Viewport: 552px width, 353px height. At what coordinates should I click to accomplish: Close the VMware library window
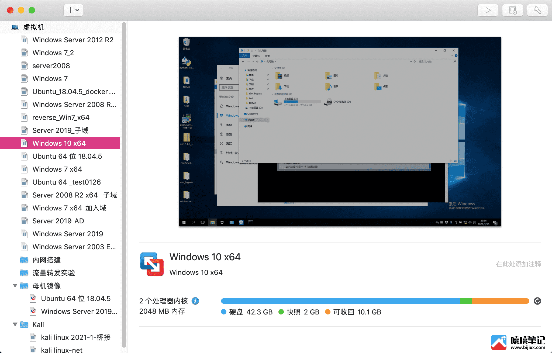(10, 10)
